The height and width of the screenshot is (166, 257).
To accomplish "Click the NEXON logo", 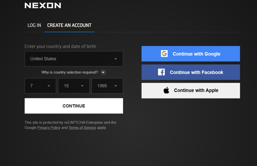I will [x=43, y=6].
